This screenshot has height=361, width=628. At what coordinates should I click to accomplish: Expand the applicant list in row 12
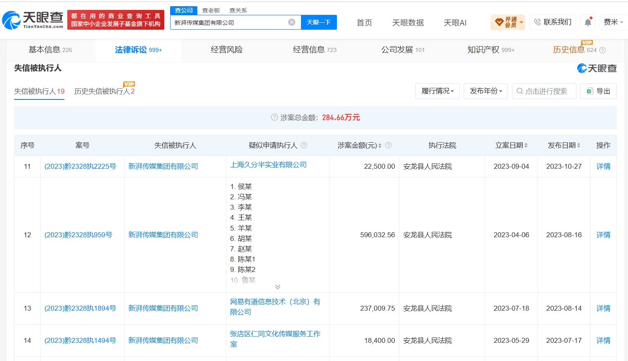coord(277,287)
